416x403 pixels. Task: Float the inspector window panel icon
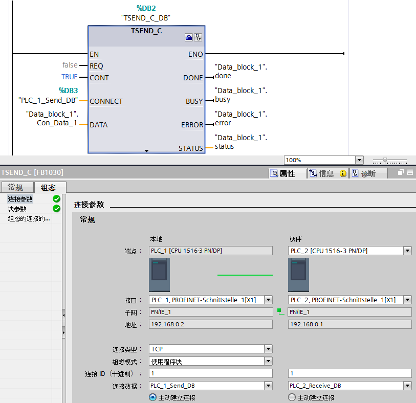402,173
